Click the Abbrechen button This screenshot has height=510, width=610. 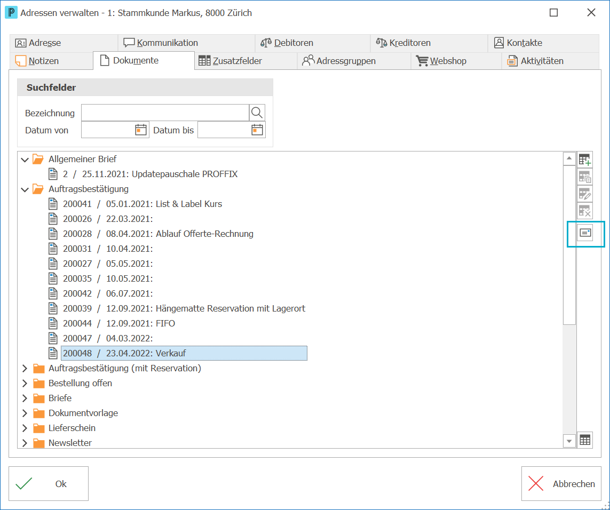(x=561, y=483)
